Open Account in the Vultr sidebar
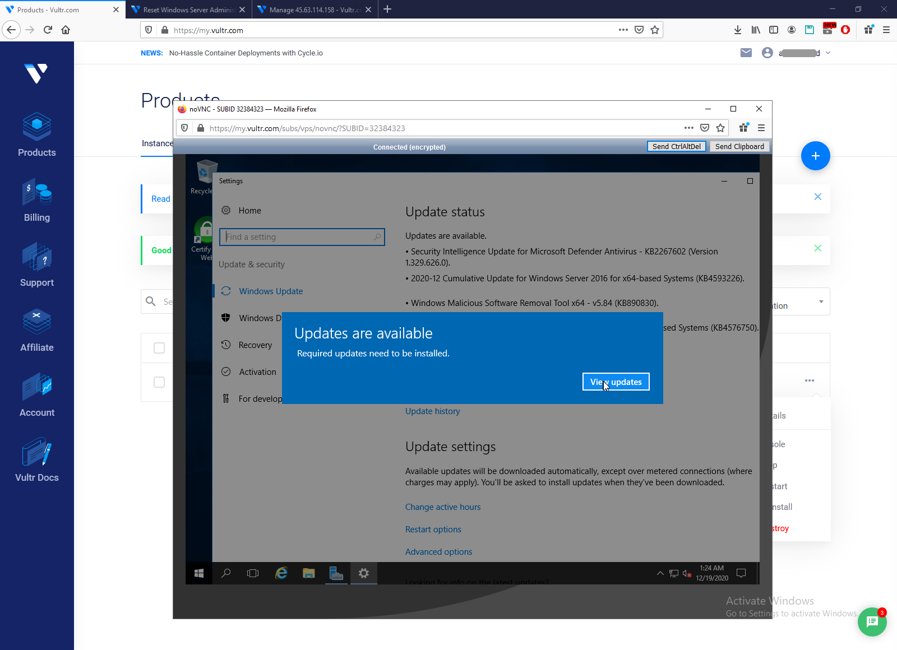This screenshot has width=897, height=650. [37, 395]
